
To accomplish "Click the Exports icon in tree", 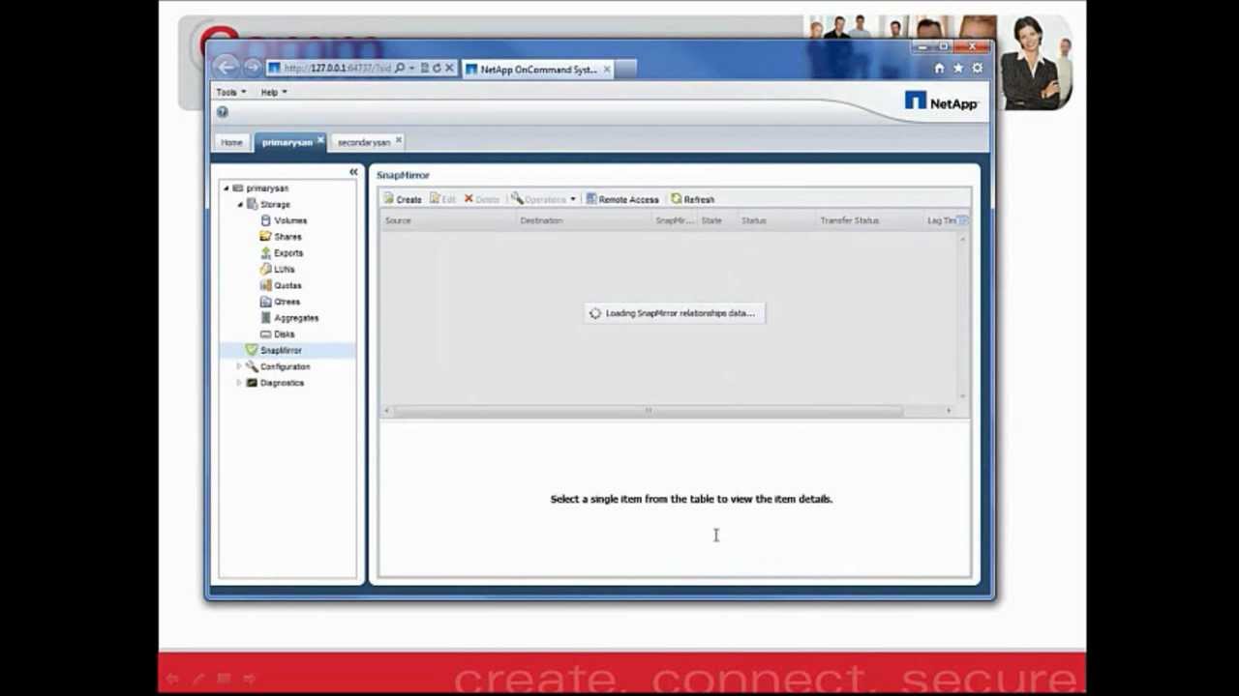I will [265, 253].
